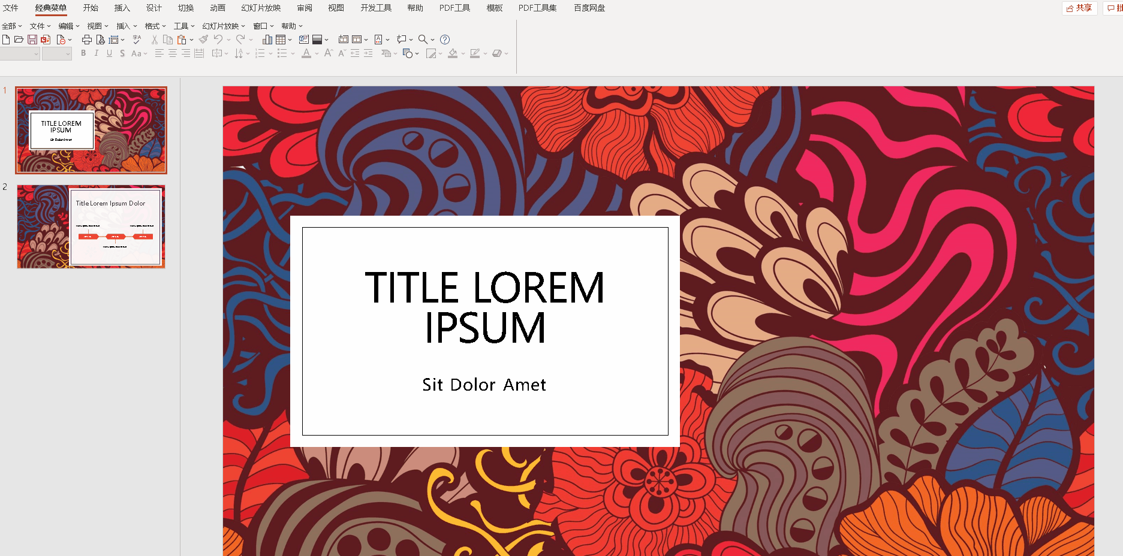This screenshot has width=1123, height=556.
Task: Insert a chart using the chart icon
Action: click(x=267, y=40)
